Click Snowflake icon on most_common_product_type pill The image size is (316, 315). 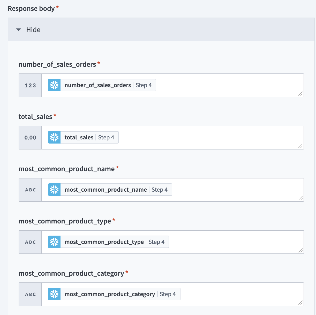(54, 242)
